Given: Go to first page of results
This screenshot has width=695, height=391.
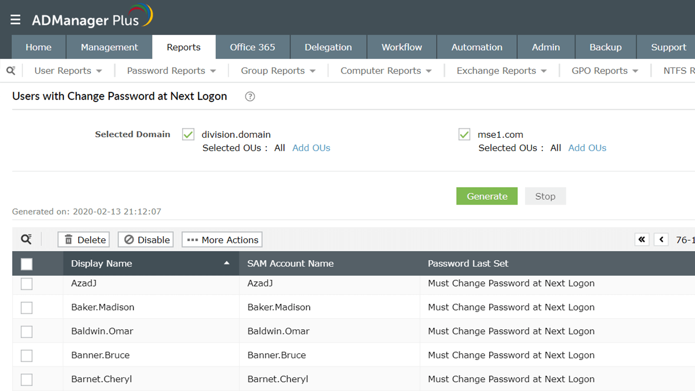Looking at the screenshot, I should tap(642, 239).
